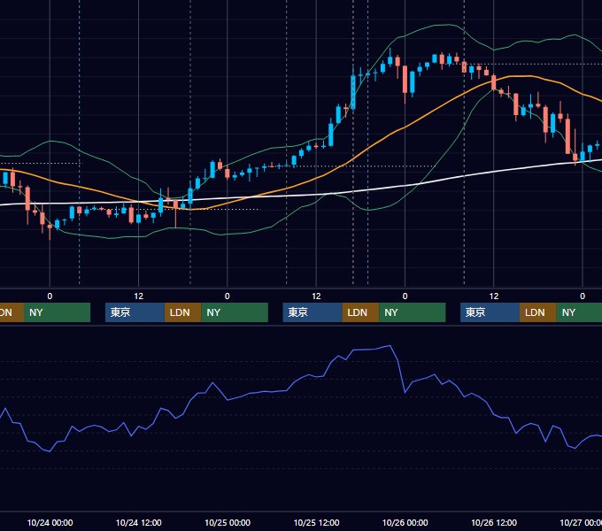Click the 10/25 00:00 date label
The height and width of the screenshot is (531, 602).
[x=228, y=522]
